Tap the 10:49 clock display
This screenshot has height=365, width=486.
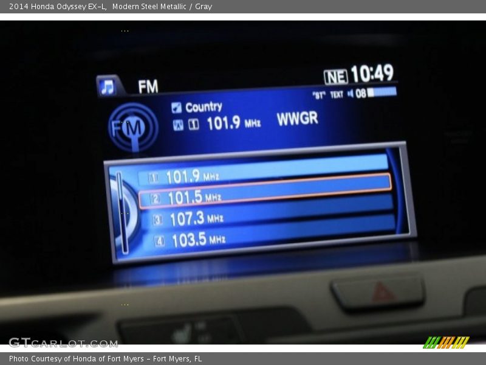tap(372, 74)
